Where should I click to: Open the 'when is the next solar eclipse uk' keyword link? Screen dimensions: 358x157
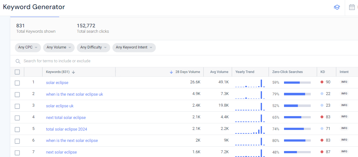tap(74, 94)
